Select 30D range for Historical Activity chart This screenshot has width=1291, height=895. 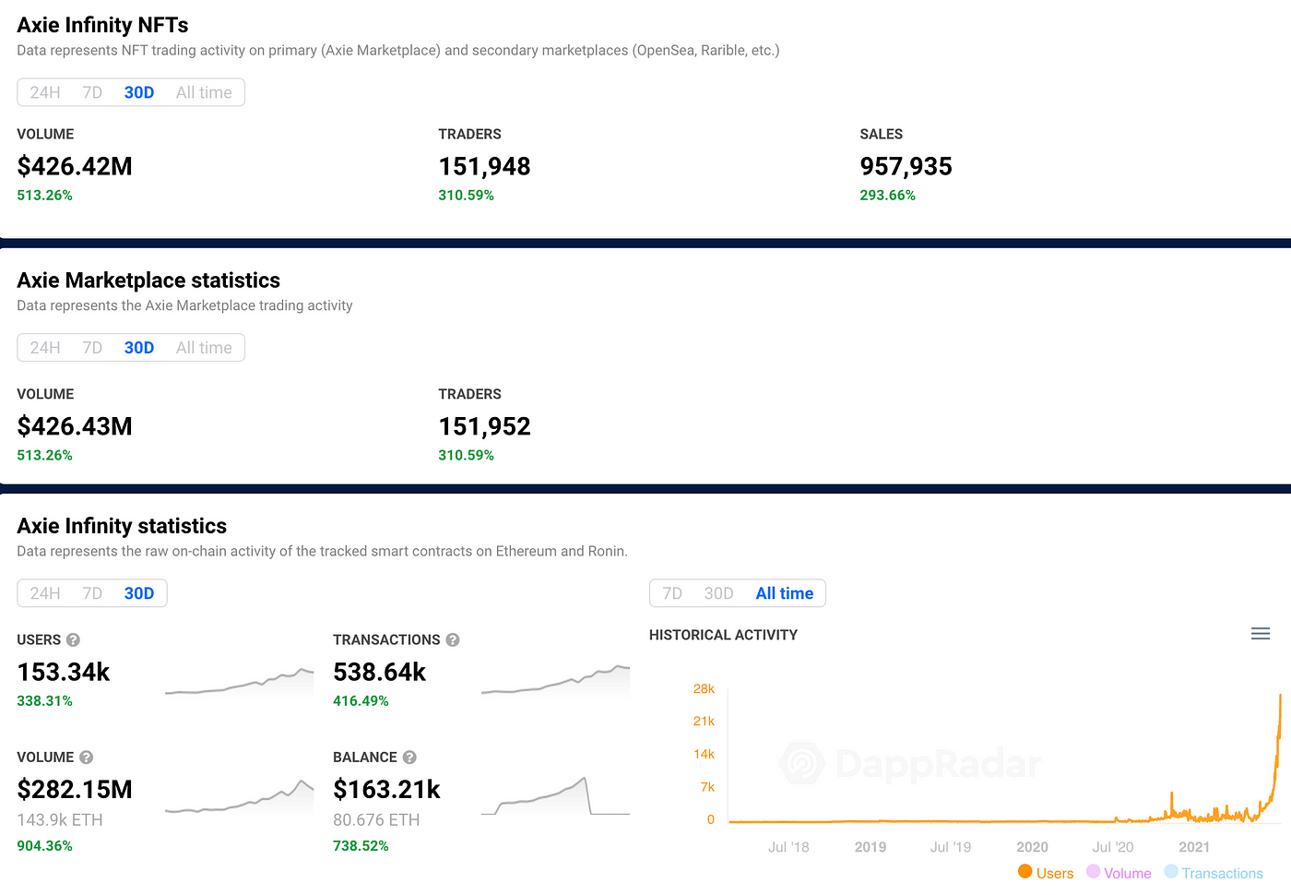[x=718, y=593]
